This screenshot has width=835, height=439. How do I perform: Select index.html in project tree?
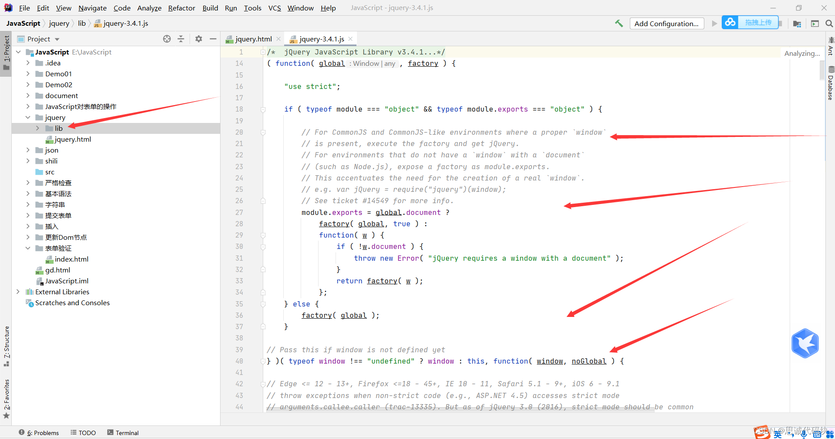[x=67, y=259]
